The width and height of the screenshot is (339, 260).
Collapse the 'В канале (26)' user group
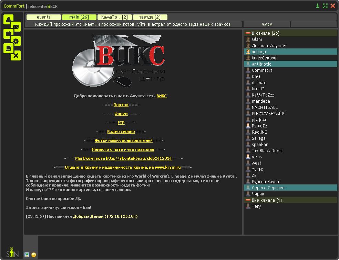tap(248, 33)
